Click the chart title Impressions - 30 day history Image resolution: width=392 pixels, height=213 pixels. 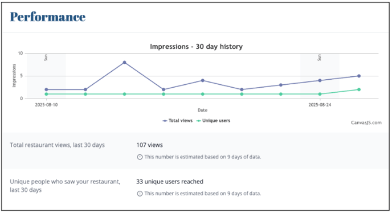click(x=196, y=47)
